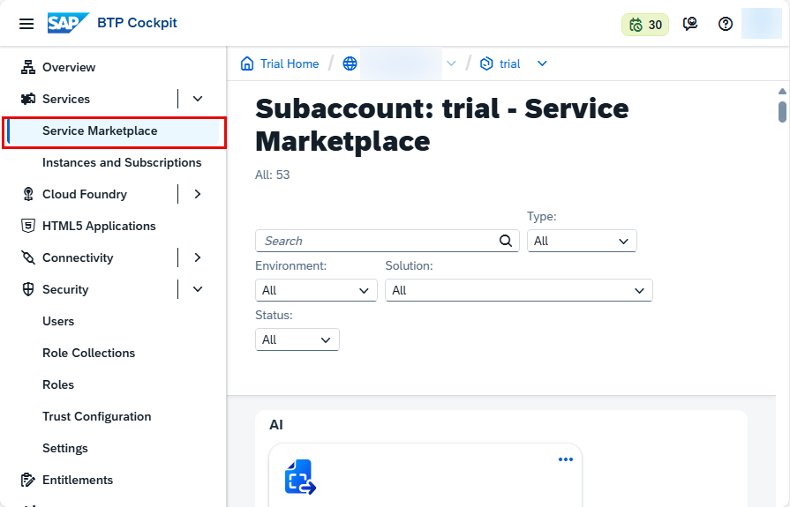Collapse the Security section chevron
Image resolution: width=790 pixels, height=507 pixels.
[x=198, y=289]
